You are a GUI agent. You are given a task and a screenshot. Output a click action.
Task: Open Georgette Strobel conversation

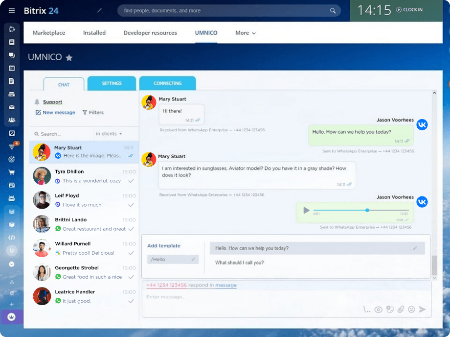tap(84, 272)
